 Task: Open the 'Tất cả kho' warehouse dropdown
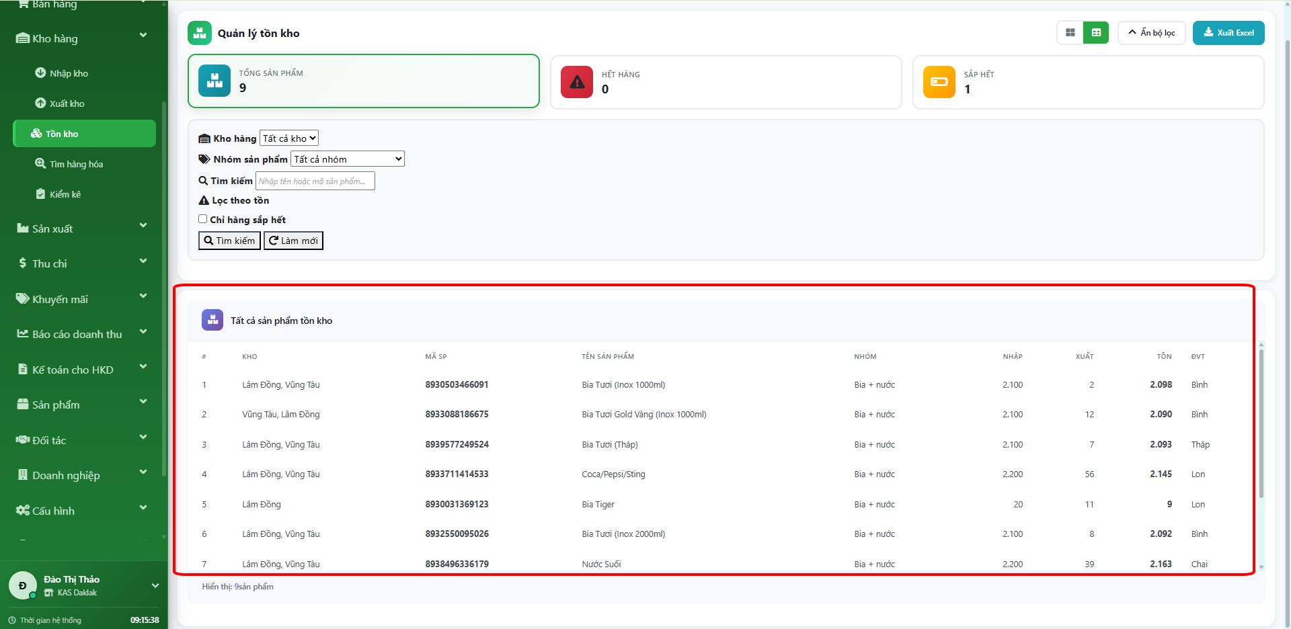pyautogui.click(x=289, y=138)
